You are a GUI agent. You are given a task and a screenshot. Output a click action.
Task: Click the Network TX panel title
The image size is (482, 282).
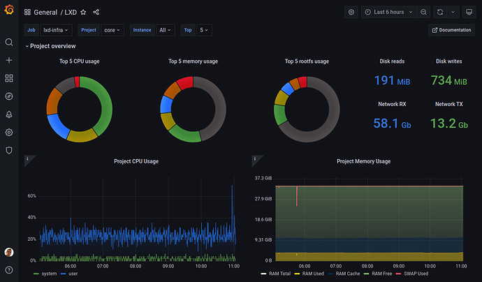(448, 104)
